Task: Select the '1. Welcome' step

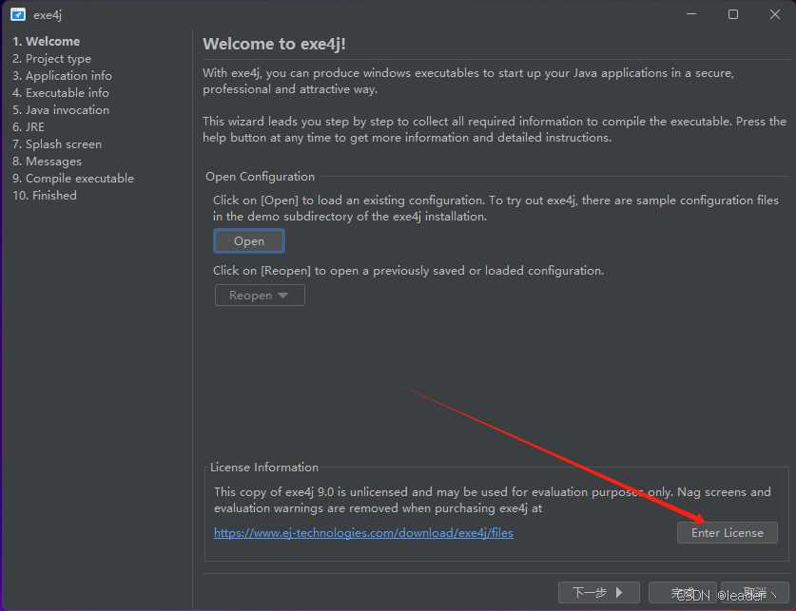Action: (47, 42)
